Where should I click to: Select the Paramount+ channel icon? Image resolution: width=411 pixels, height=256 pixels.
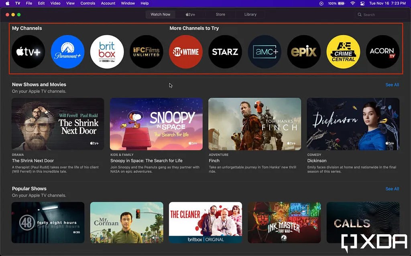click(67, 52)
